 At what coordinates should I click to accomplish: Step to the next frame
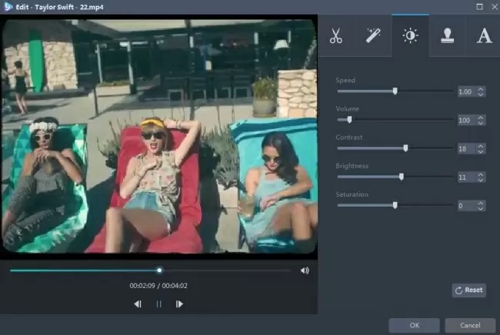(179, 304)
